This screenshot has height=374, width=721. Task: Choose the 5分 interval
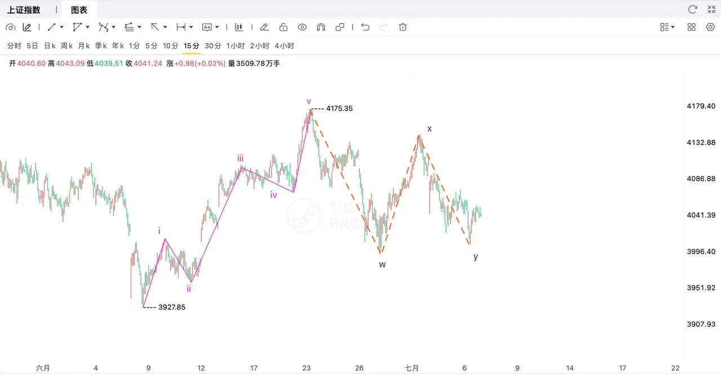(152, 46)
